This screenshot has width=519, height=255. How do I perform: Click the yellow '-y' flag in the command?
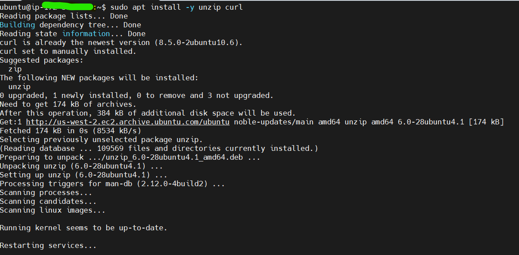pyautogui.click(x=190, y=7)
